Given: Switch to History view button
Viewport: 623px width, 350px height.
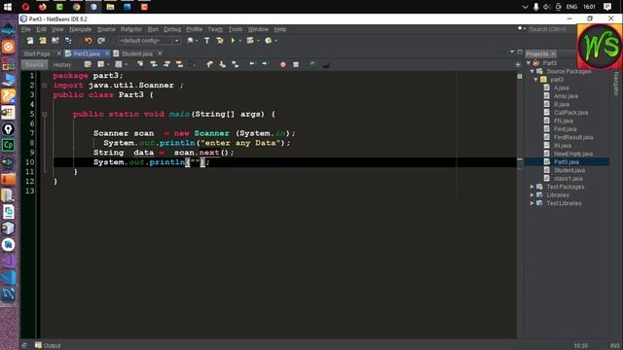Looking at the screenshot, I should 62,65.
